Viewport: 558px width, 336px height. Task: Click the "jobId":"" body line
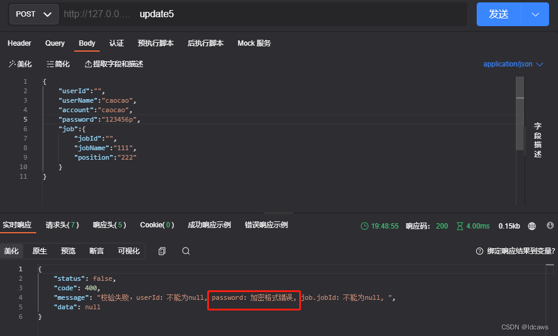[95, 138]
